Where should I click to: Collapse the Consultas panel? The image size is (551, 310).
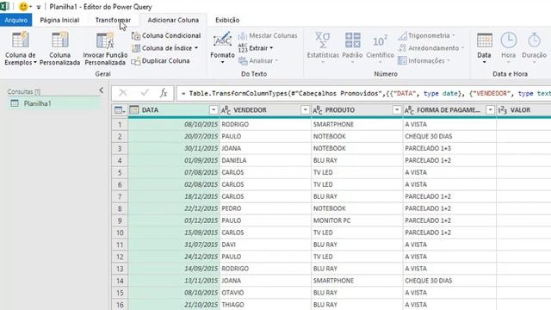coord(102,90)
